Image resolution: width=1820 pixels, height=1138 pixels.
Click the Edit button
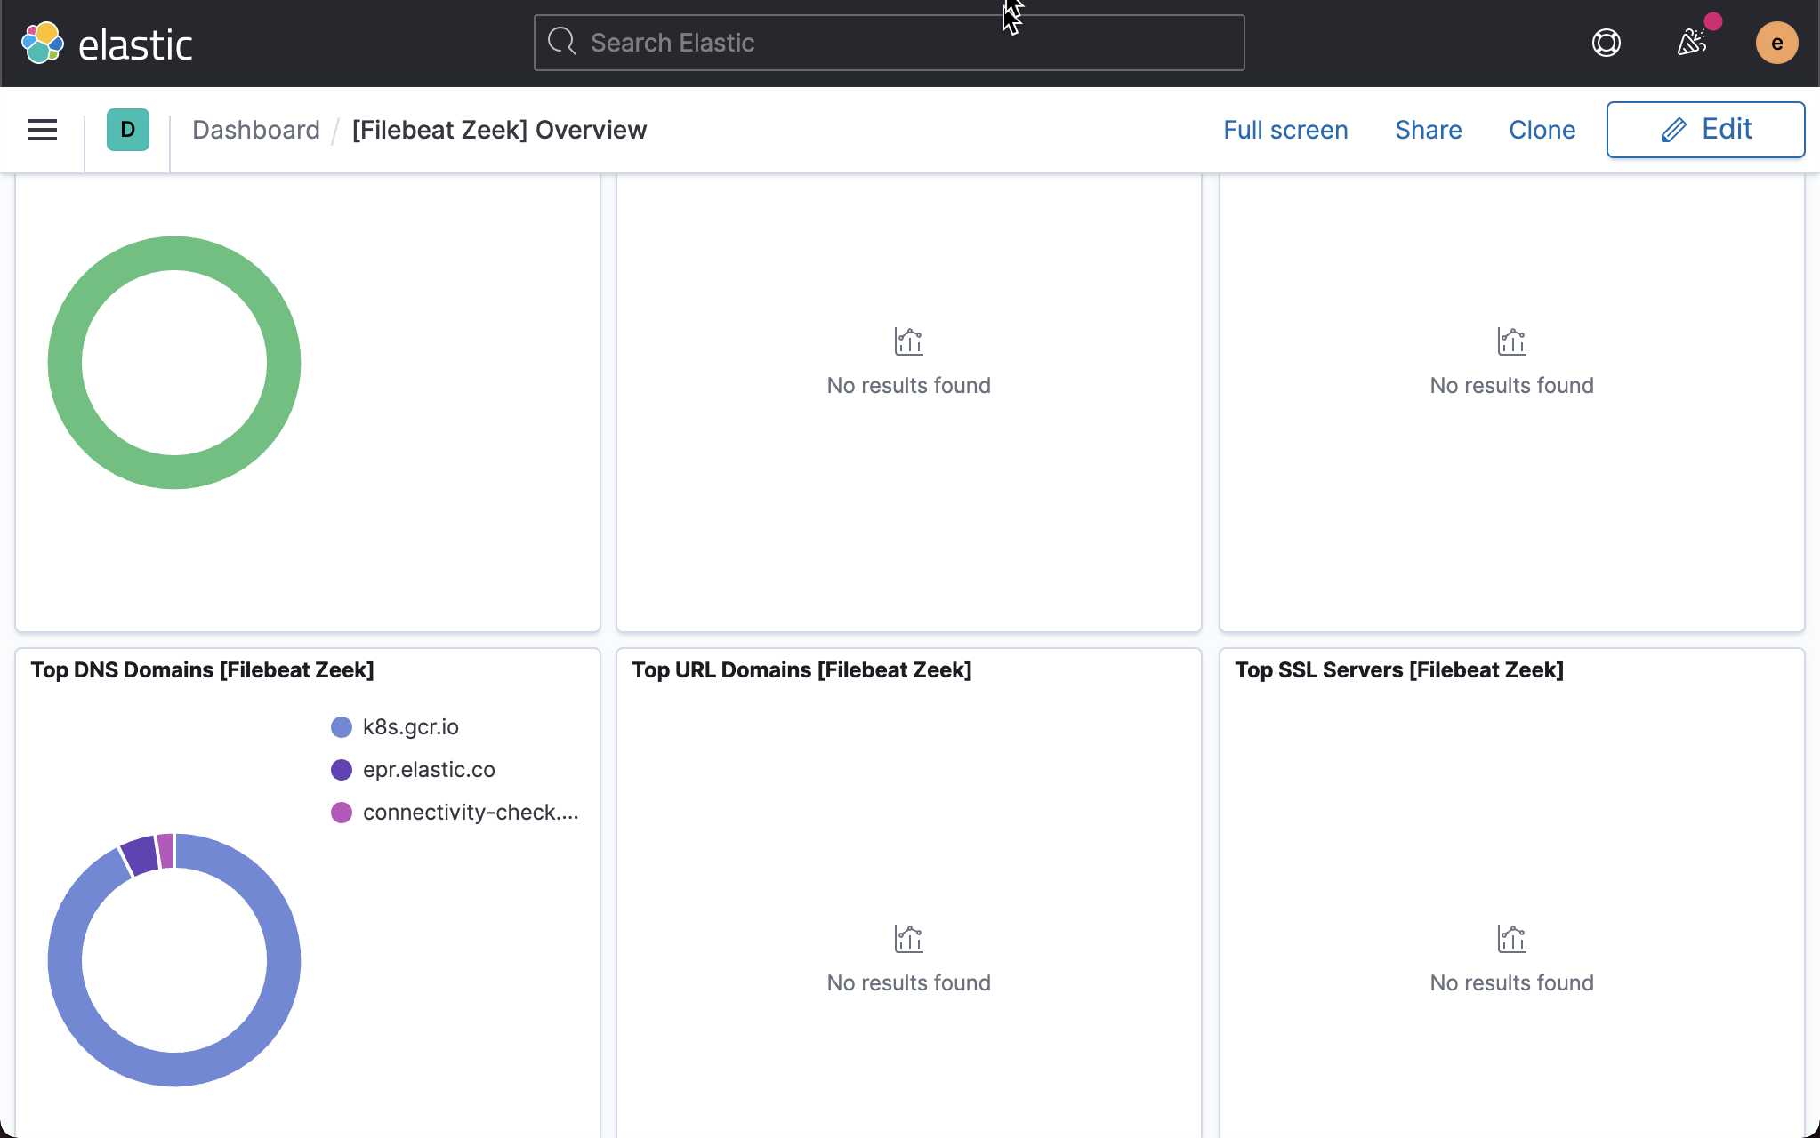point(1705,129)
